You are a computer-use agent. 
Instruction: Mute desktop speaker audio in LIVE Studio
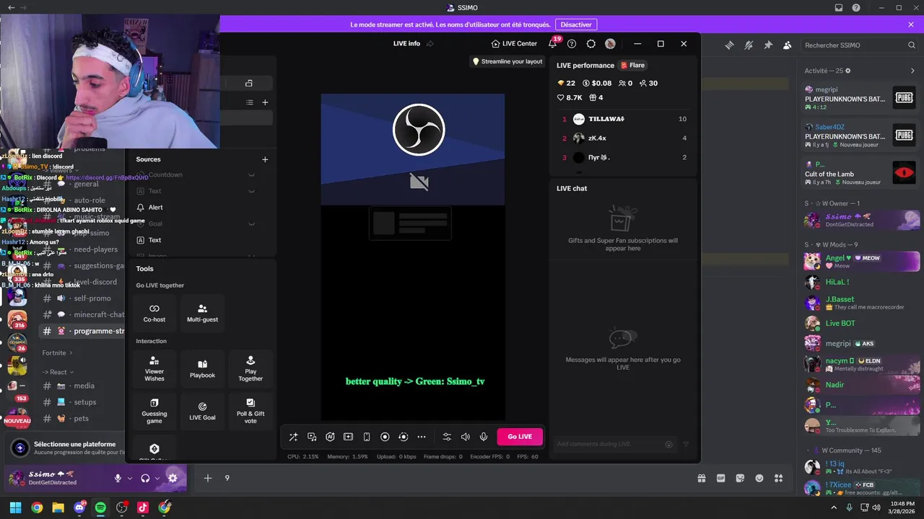coord(466,437)
